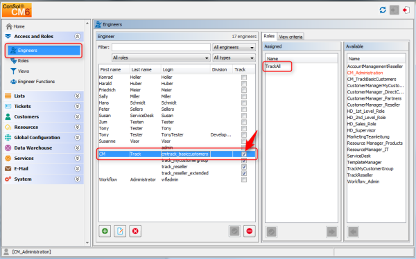Switch to the View criteria tab
The width and height of the screenshot is (416, 259).
pyautogui.click(x=291, y=37)
